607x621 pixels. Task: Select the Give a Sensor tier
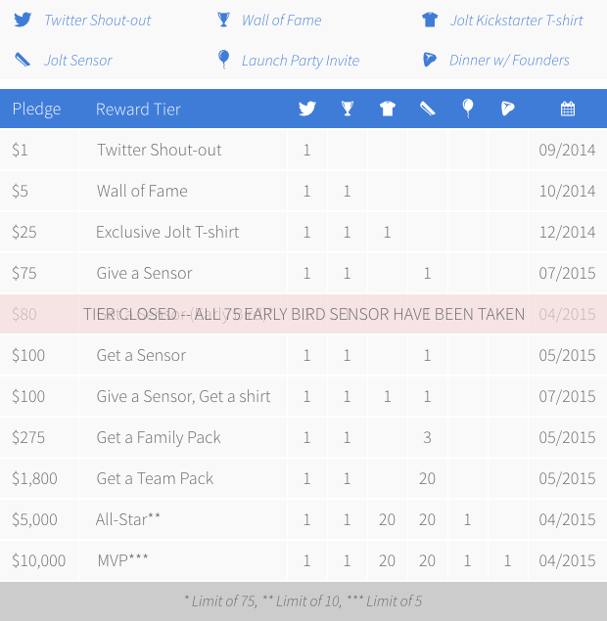144,273
